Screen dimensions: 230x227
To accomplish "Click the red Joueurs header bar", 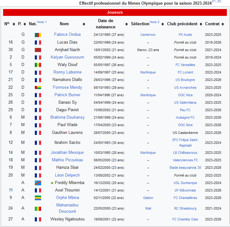I will pyautogui.click(x=115, y=12).
